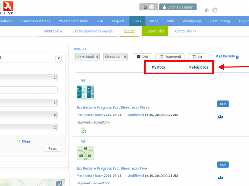Open the Current Conditions menu
Viewport: 249px width, 186px height.
tap(35, 21)
